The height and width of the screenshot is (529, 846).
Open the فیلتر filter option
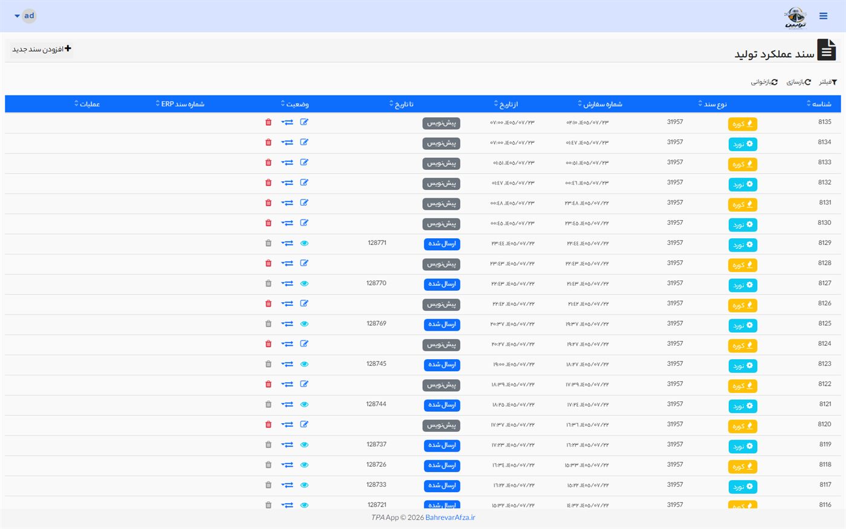(828, 82)
